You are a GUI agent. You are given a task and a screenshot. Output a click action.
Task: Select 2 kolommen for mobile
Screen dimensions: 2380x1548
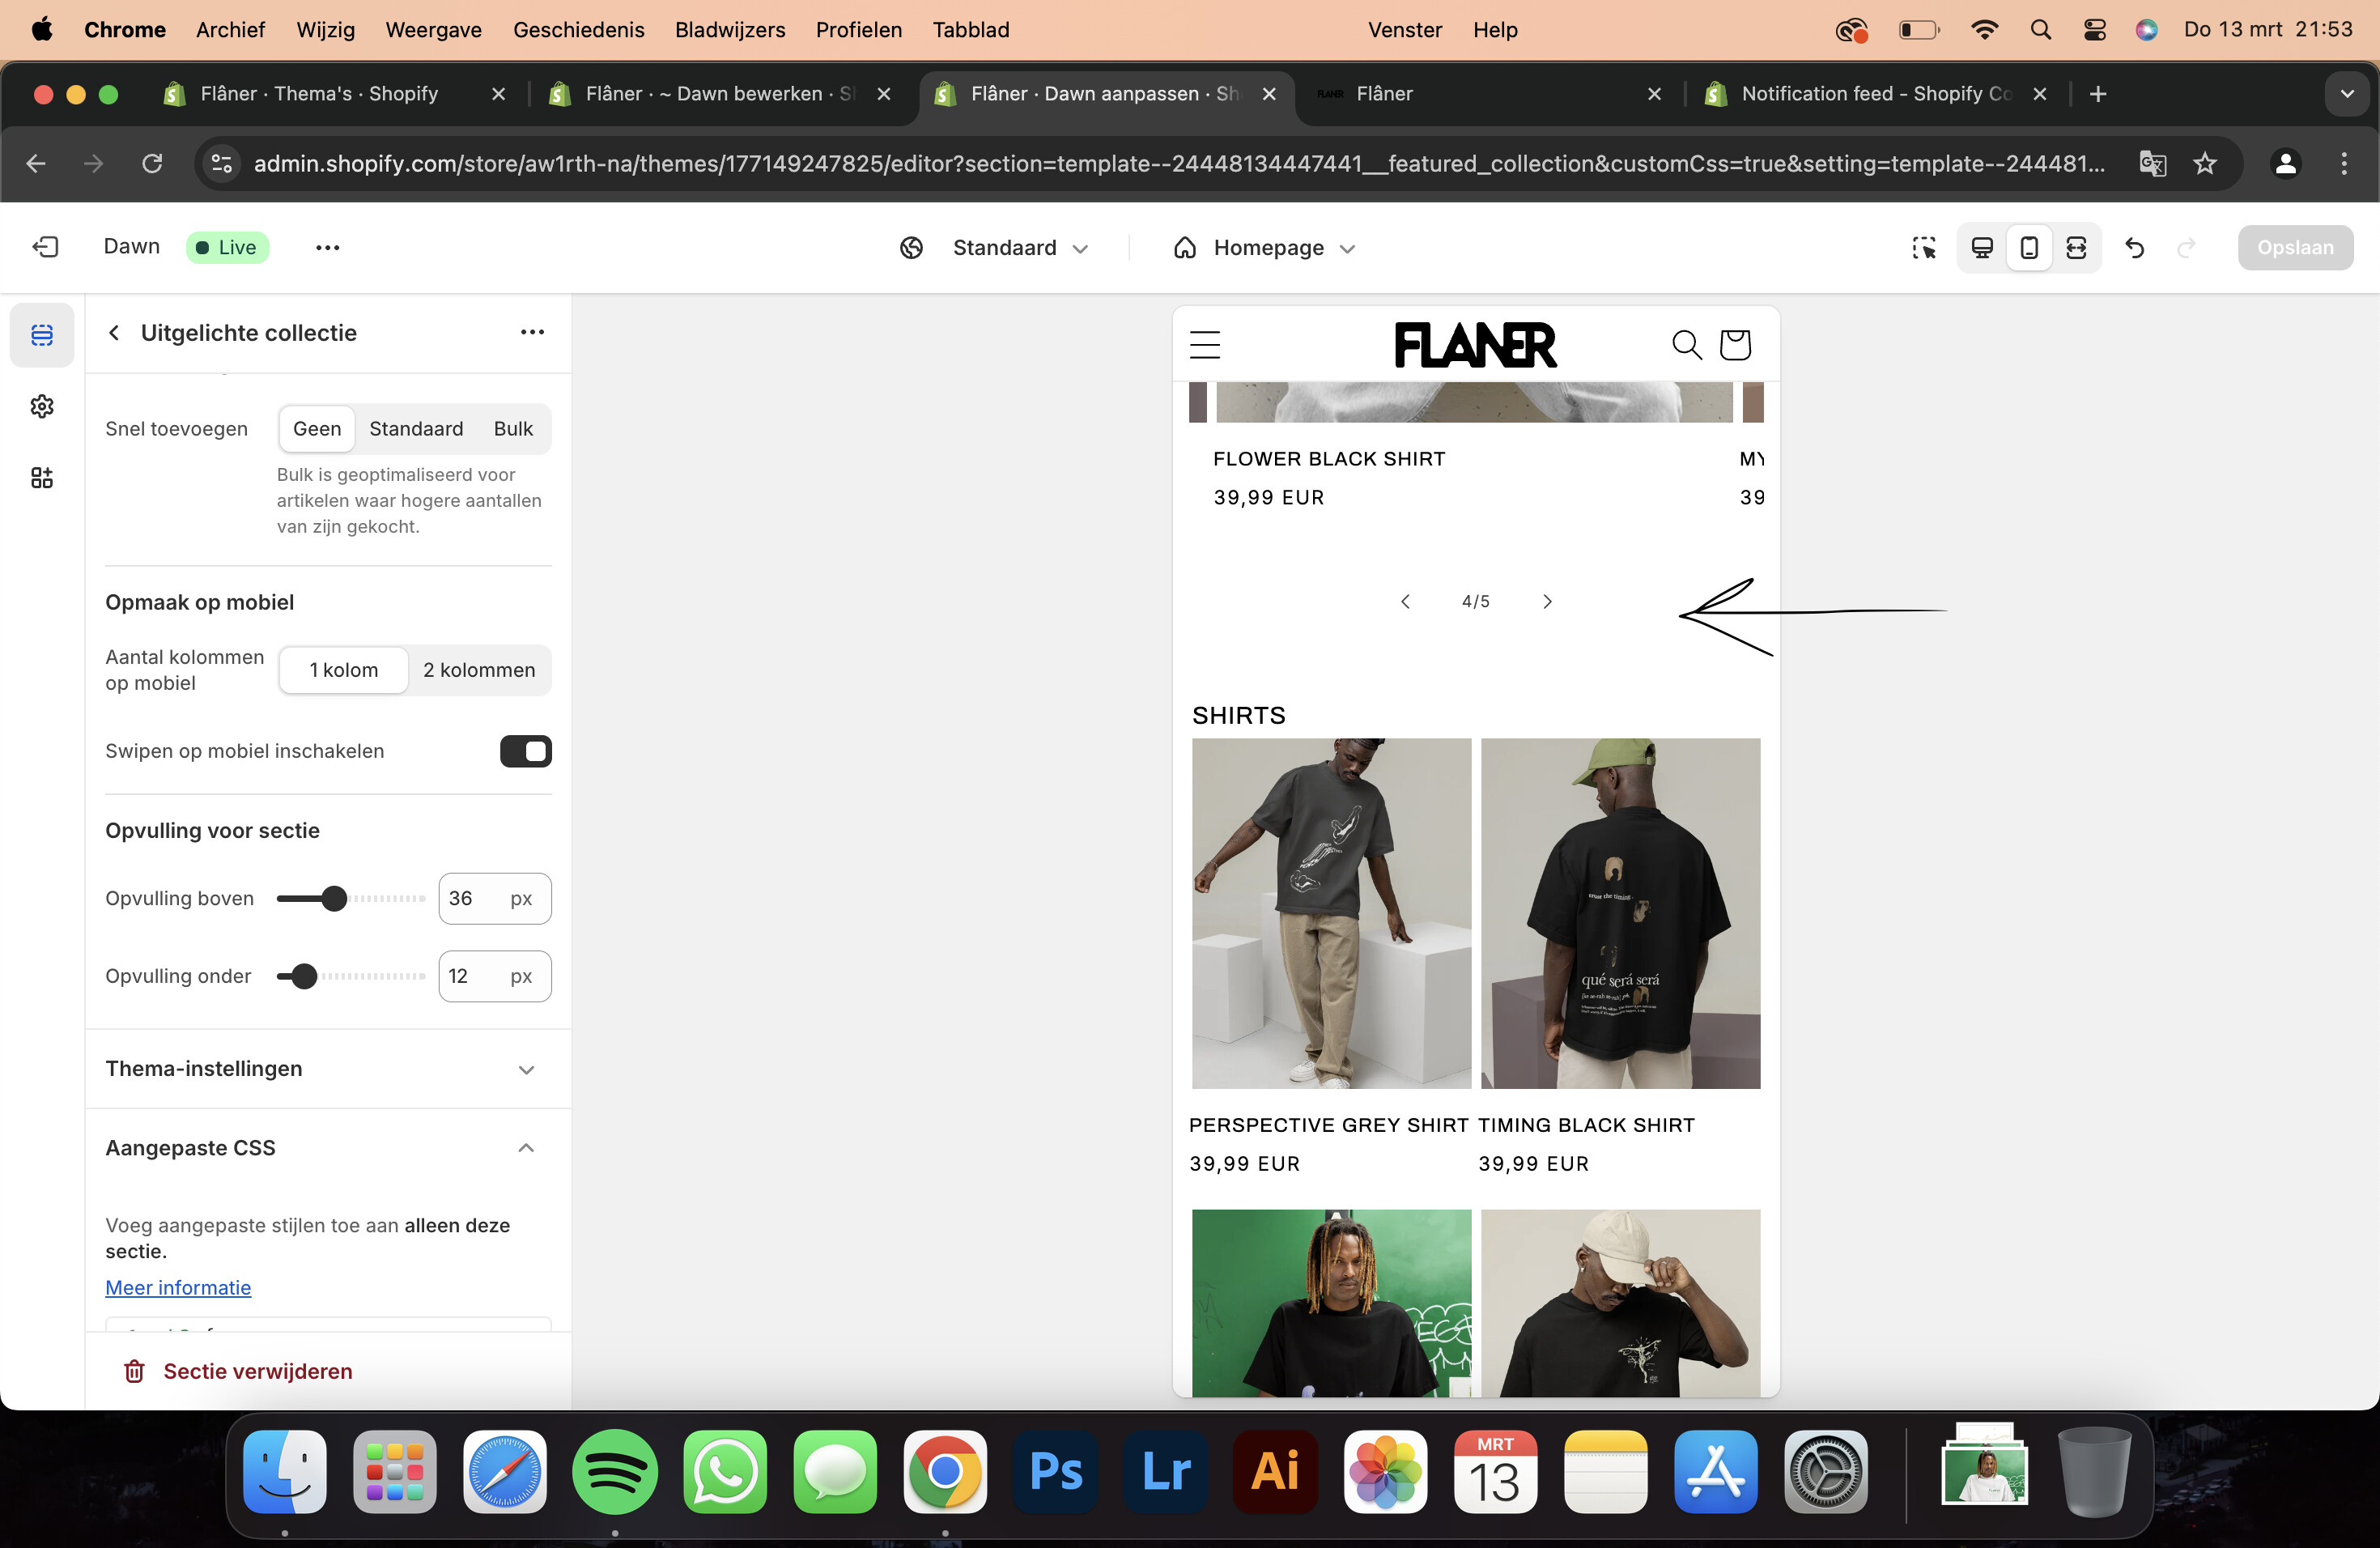[479, 670]
